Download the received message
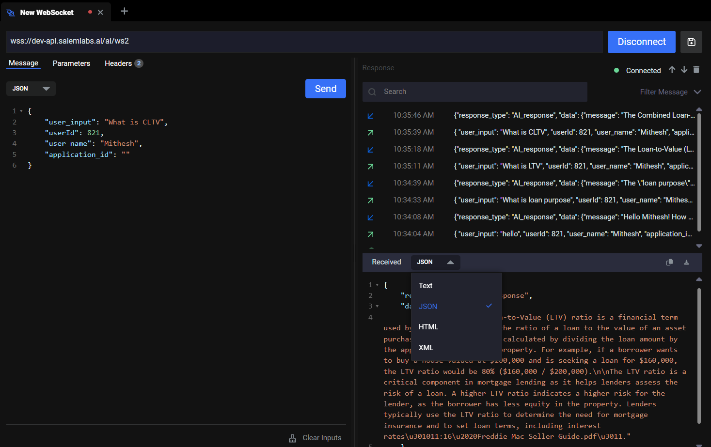The image size is (711, 447). coord(686,262)
